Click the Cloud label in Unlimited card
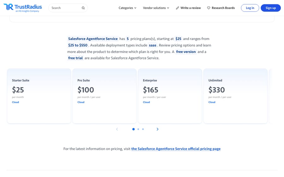 [x=212, y=102]
